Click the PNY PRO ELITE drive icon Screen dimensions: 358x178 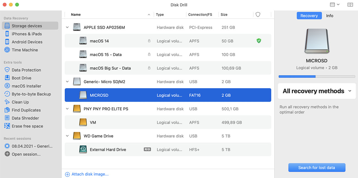coord(77,109)
